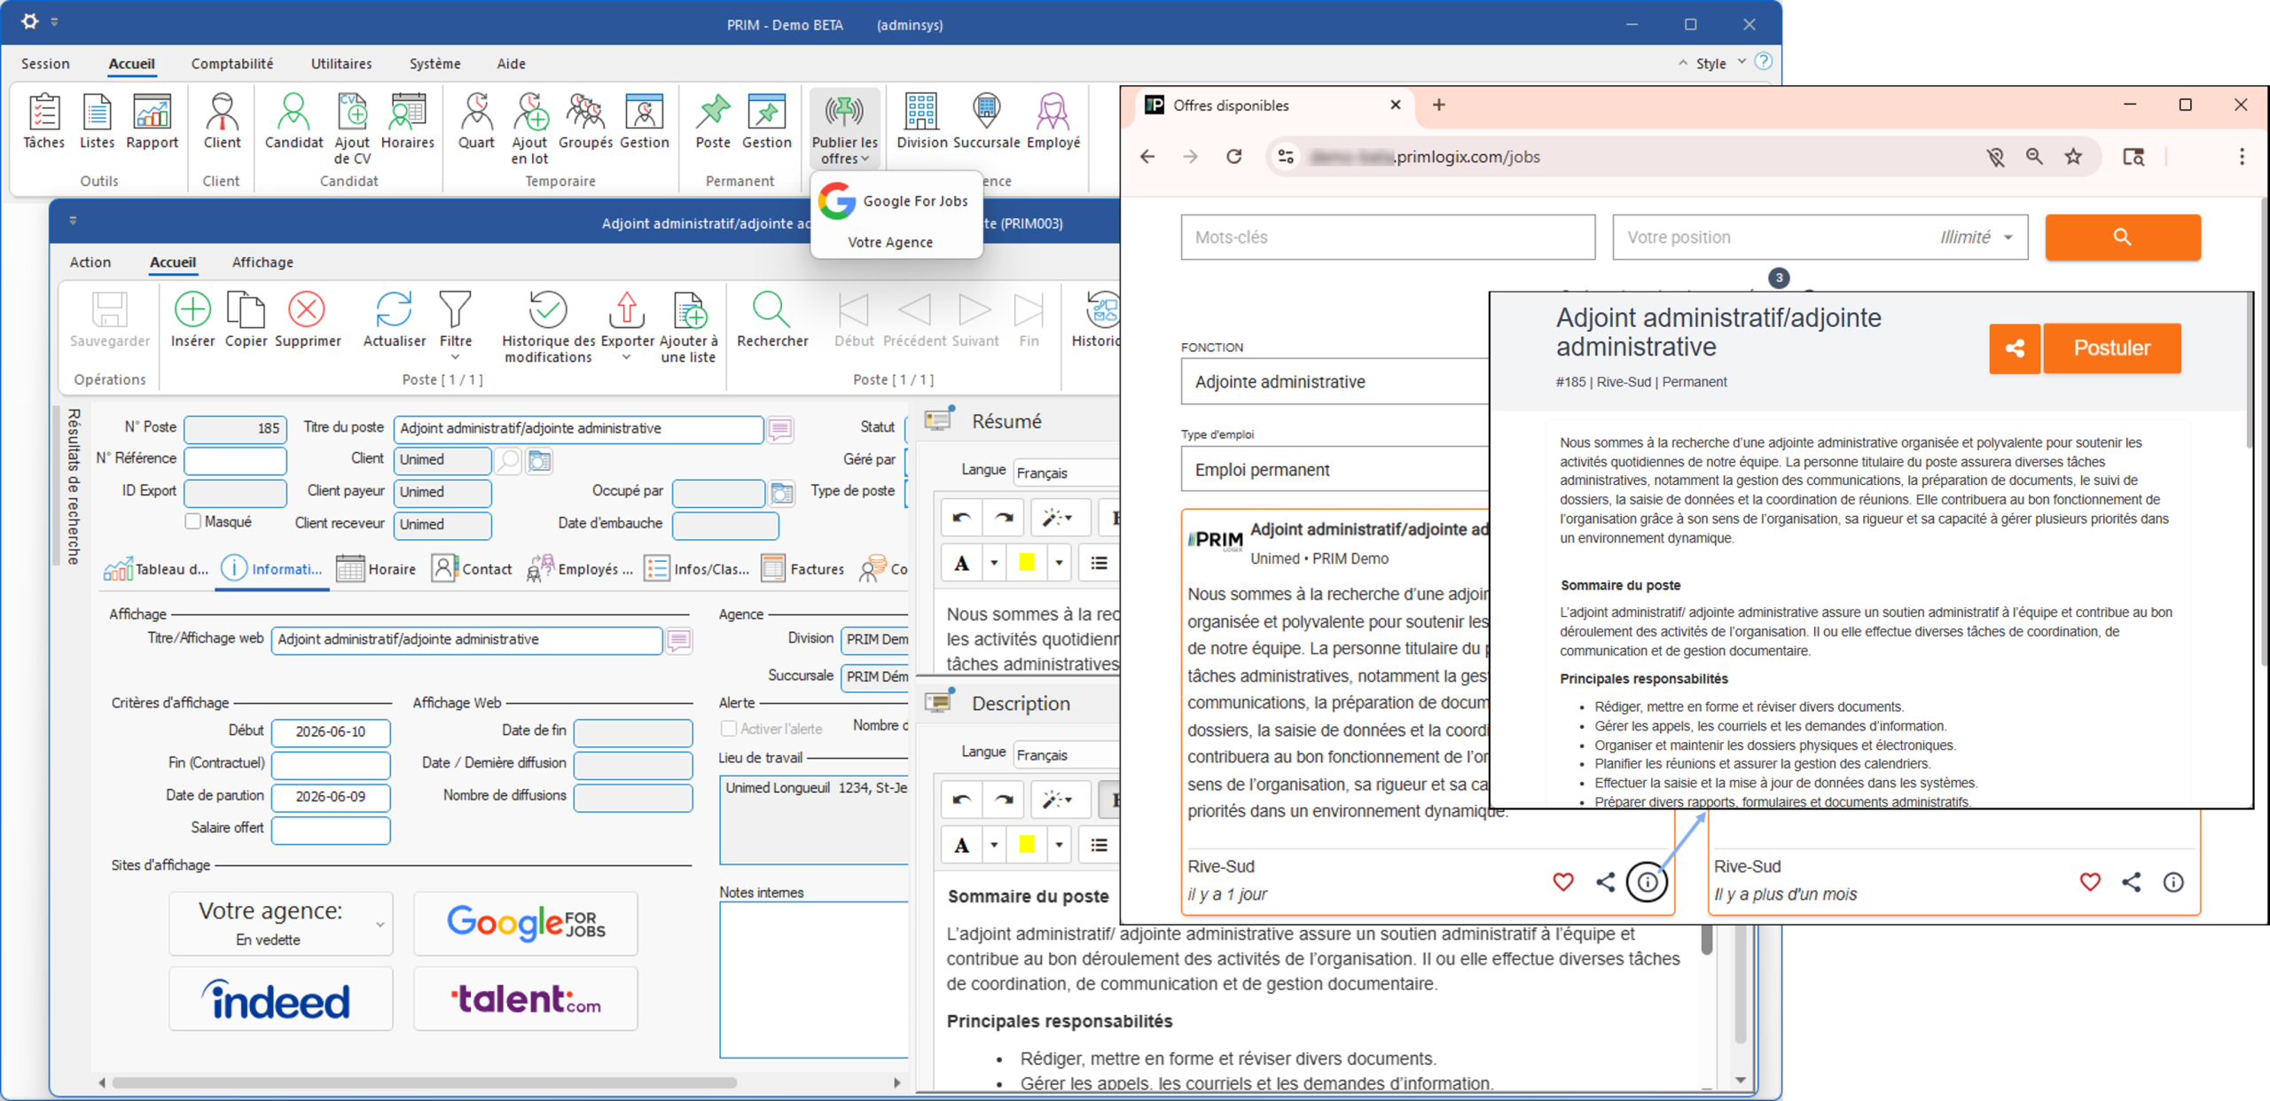This screenshot has height=1101, width=2270.
Task: Click yellow highlight swatch in Description editor
Action: pos(1027,845)
